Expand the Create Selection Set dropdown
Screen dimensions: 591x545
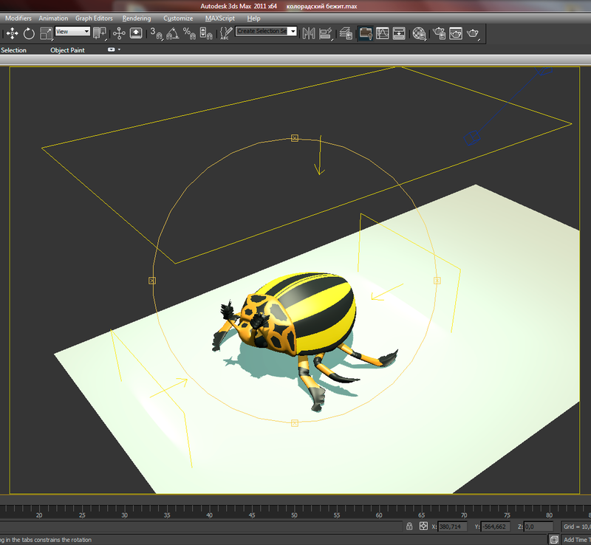pos(293,32)
